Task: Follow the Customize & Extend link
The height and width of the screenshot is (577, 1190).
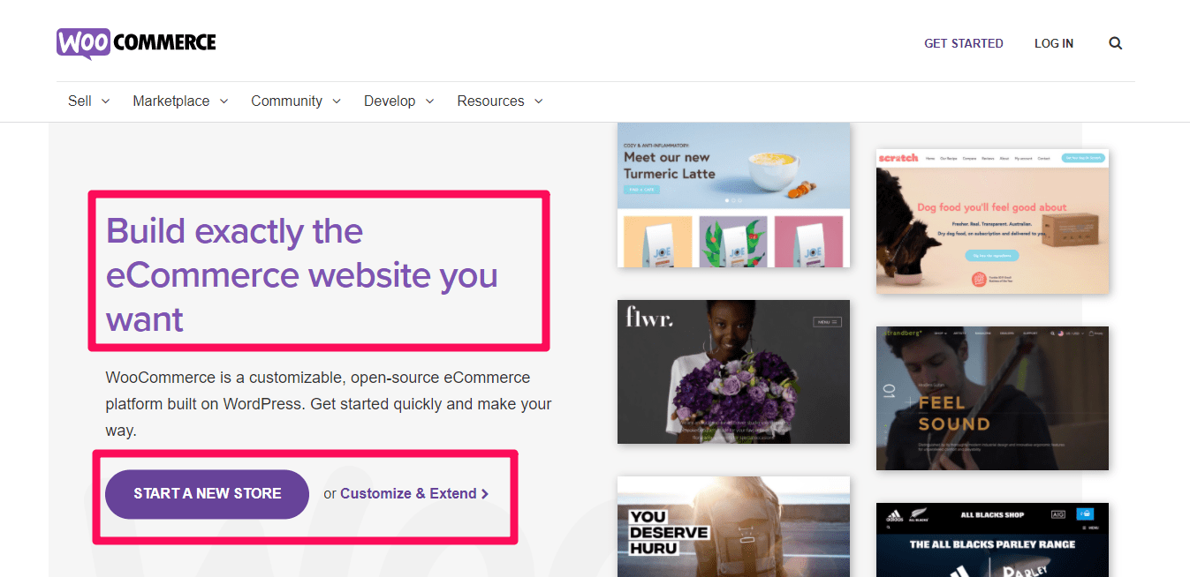Action: click(408, 494)
